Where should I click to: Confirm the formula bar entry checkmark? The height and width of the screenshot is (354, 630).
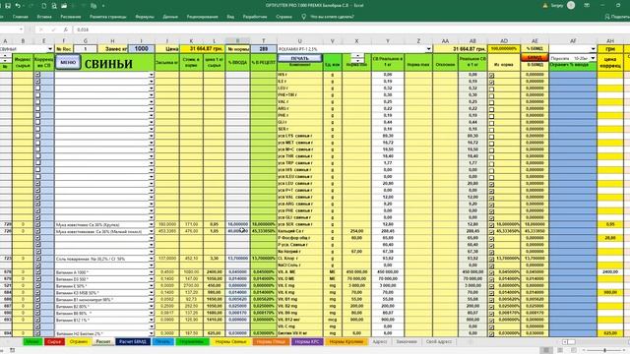coord(53,29)
